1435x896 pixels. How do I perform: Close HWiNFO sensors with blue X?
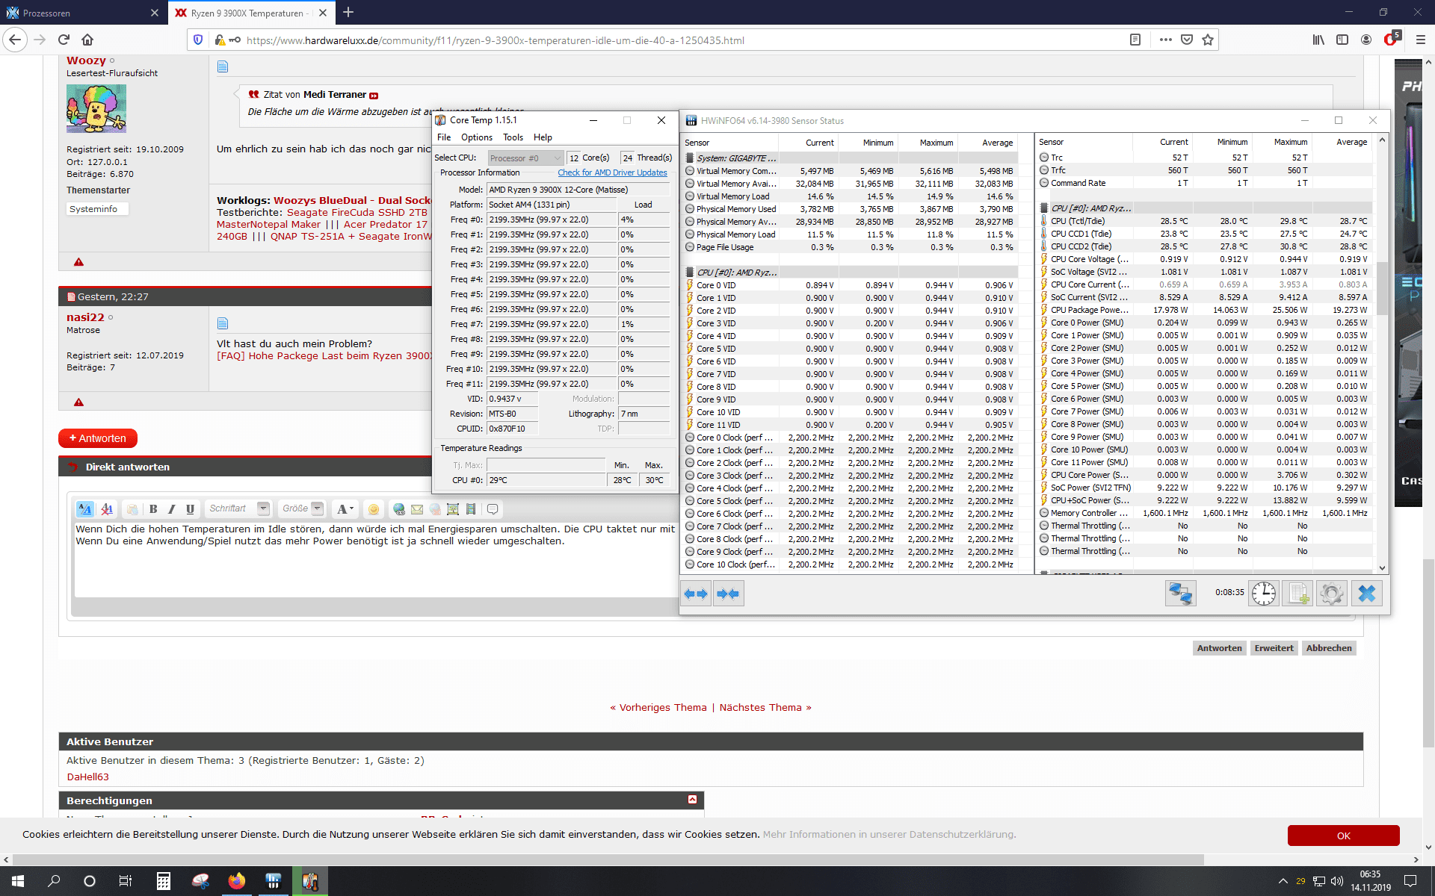click(x=1366, y=594)
